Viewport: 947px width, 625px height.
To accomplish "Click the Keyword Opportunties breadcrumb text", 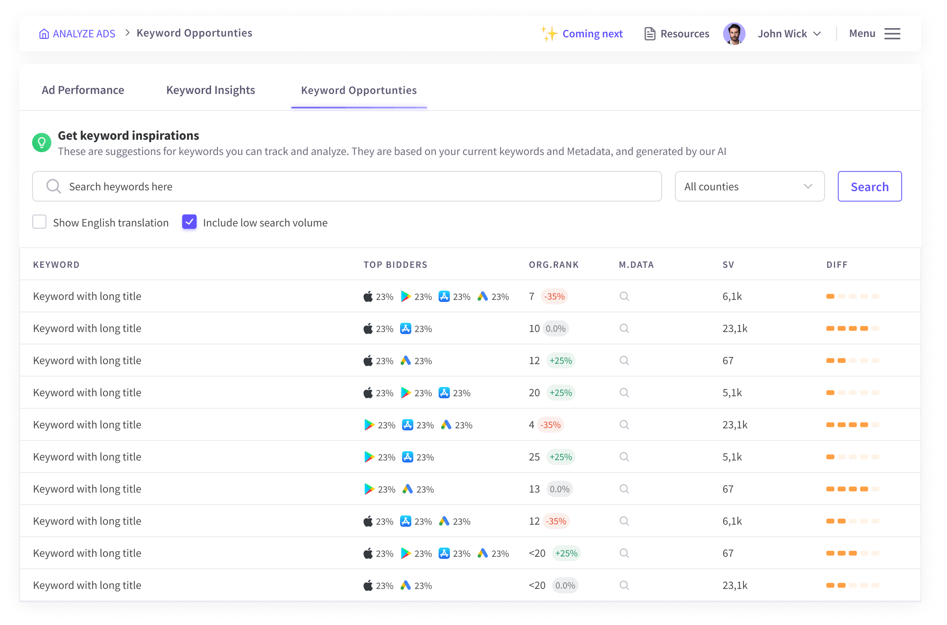I will click(195, 33).
